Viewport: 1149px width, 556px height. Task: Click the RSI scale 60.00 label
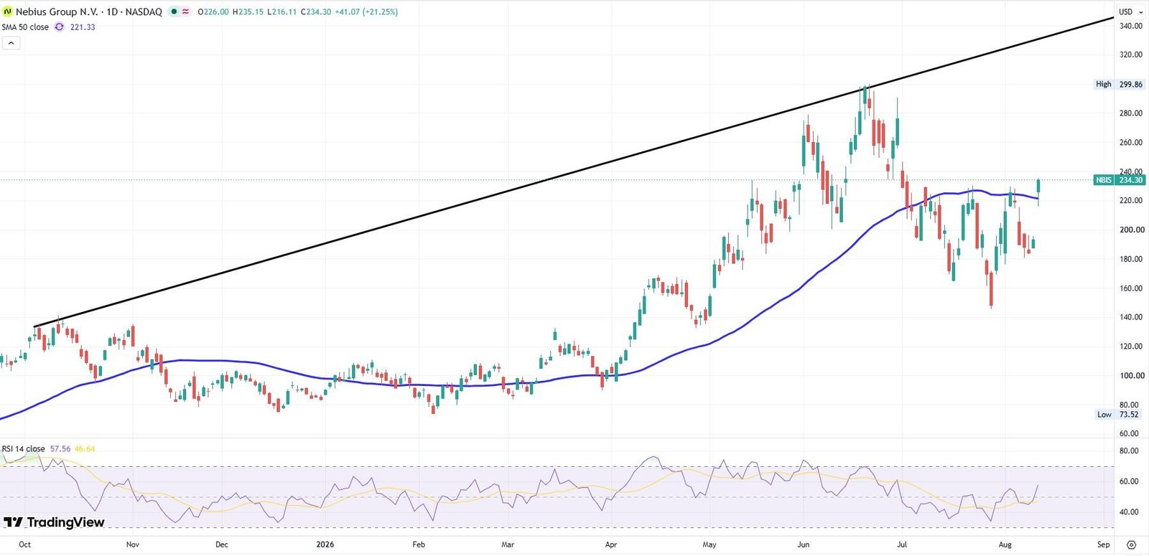(1130, 482)
